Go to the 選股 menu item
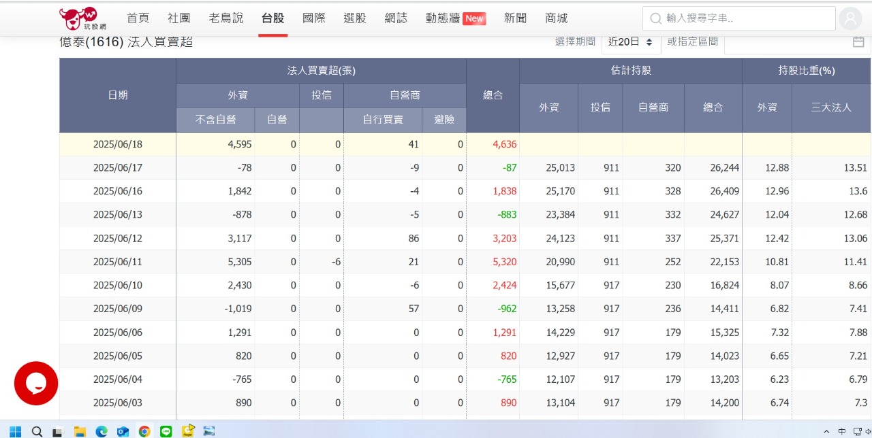Screen dimensions: 872x438 click(355, 18)
